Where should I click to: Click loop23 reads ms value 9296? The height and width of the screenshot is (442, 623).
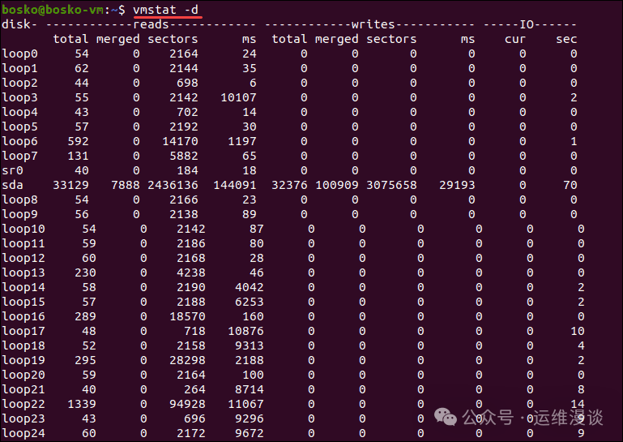coord(250,419)
